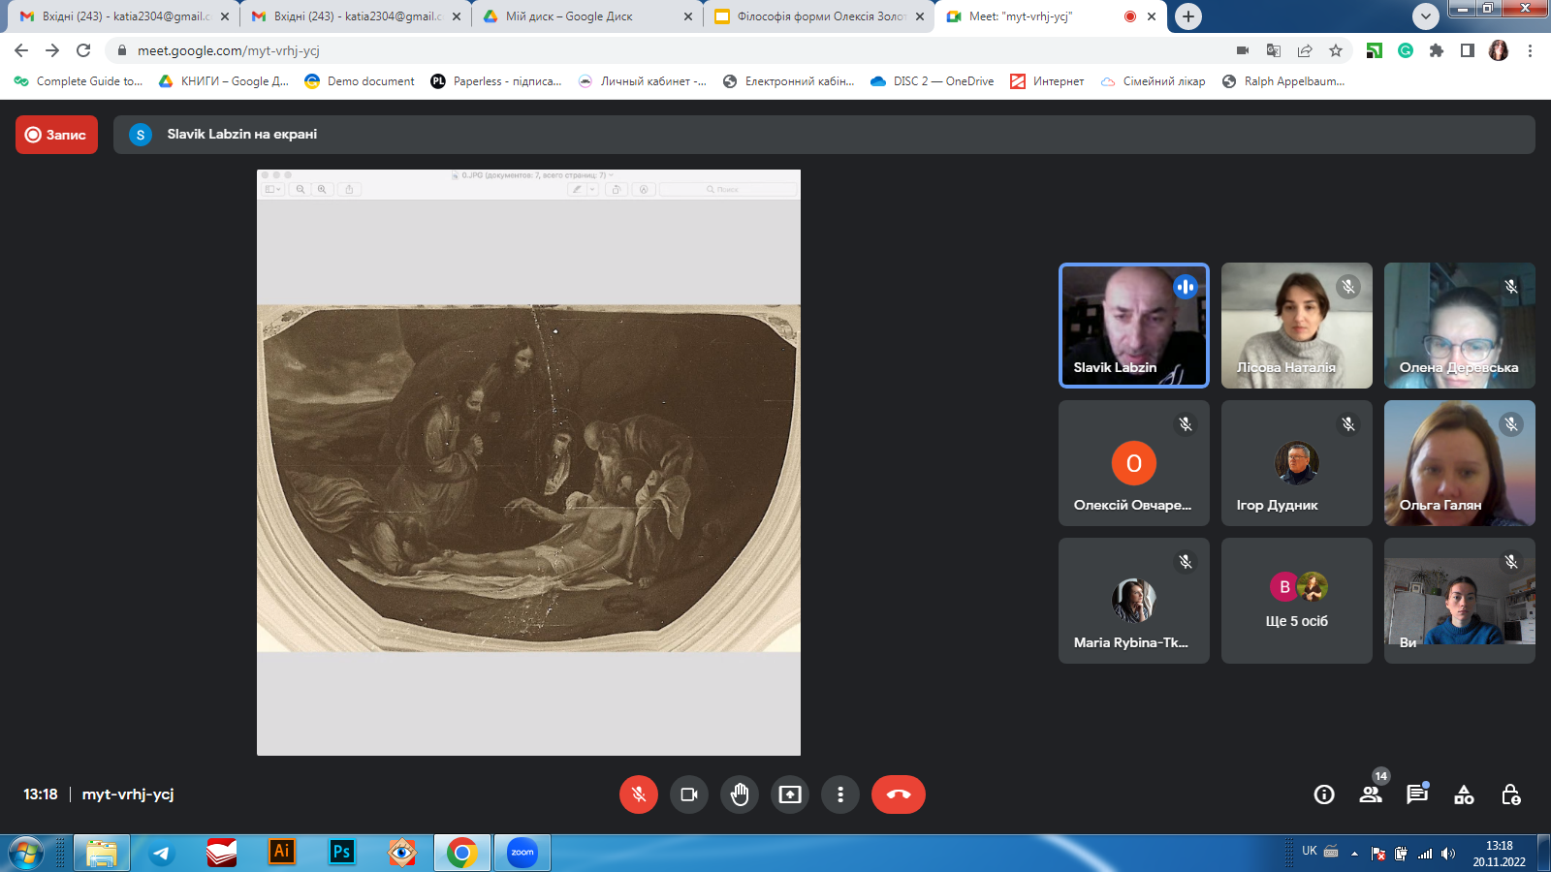The height and width of the screenshot is (872, 1551).
Task: Switch the UK keyboard language indicator
Action: [1310, 851]
